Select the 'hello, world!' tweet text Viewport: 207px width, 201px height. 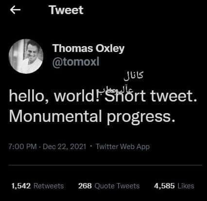coord(54,96)
